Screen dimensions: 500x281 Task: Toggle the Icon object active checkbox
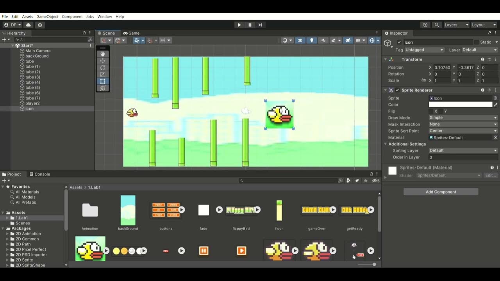point(399,42)
